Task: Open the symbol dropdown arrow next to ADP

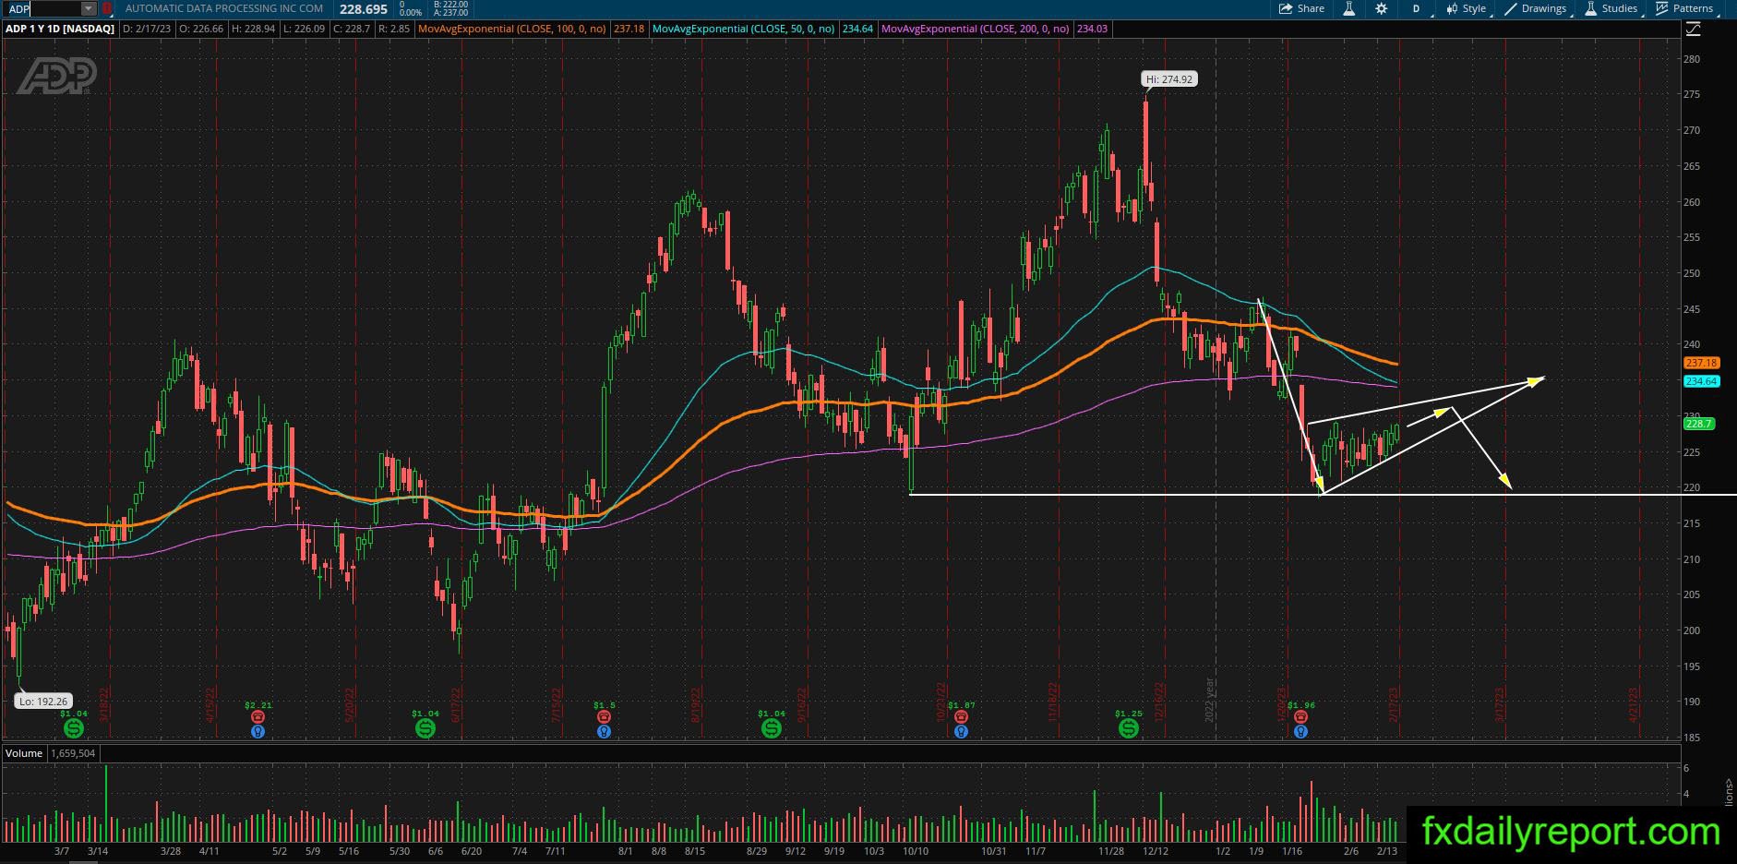Action: pyautogui.click(x=89, y=8)
